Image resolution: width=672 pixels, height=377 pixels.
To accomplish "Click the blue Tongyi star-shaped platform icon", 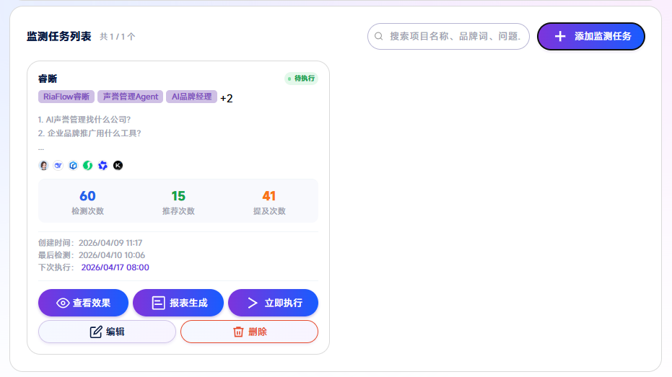I will pos(103,166).
